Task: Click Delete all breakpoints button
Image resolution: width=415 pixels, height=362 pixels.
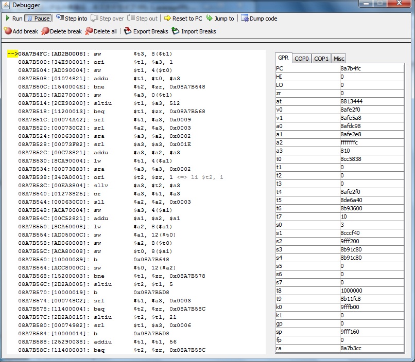Action: click(101, 31)
